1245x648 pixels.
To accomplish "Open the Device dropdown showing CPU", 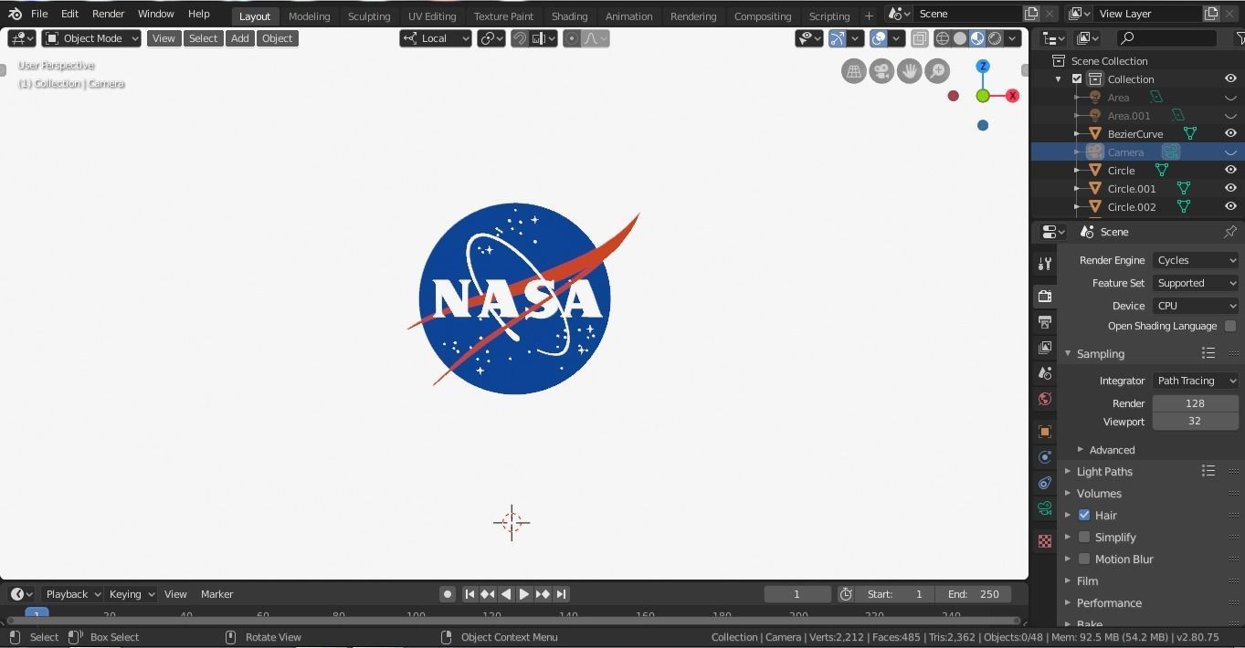I will click(1195, 305).
